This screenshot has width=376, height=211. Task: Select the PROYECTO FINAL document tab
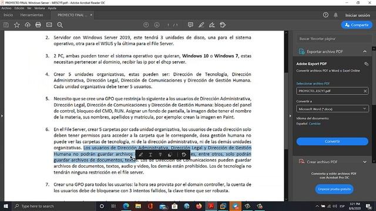72,15
